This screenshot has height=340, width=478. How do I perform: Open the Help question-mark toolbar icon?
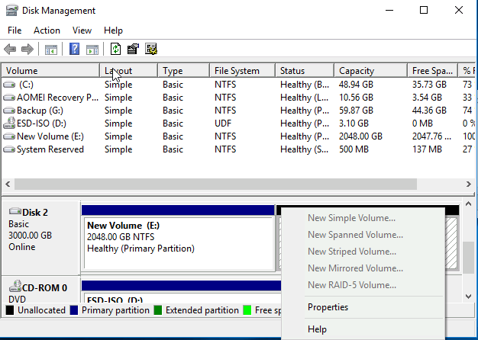(74, 49)
